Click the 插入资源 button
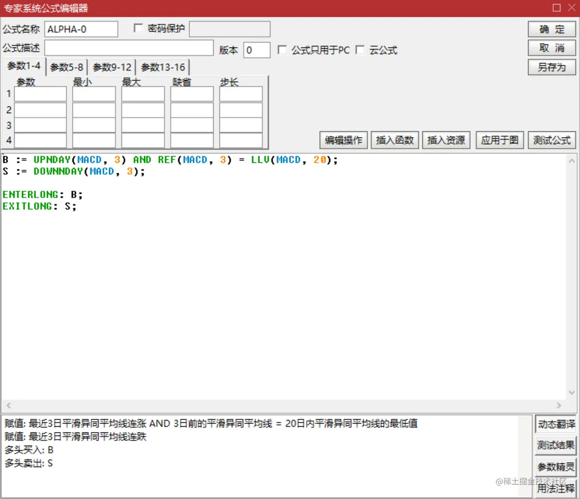This screenshot has width=580, height=499. [446, 140]
